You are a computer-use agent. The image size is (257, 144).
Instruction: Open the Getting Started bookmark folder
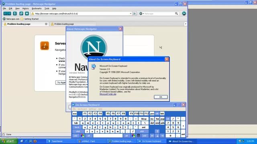[29, 19]
